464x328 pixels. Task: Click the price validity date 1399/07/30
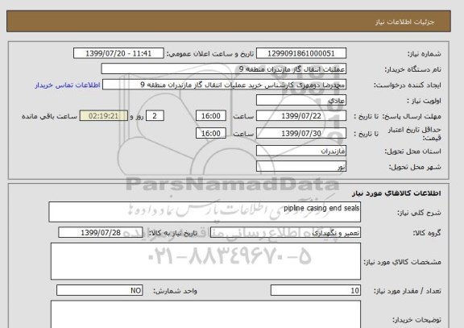(x=301, y=133)
